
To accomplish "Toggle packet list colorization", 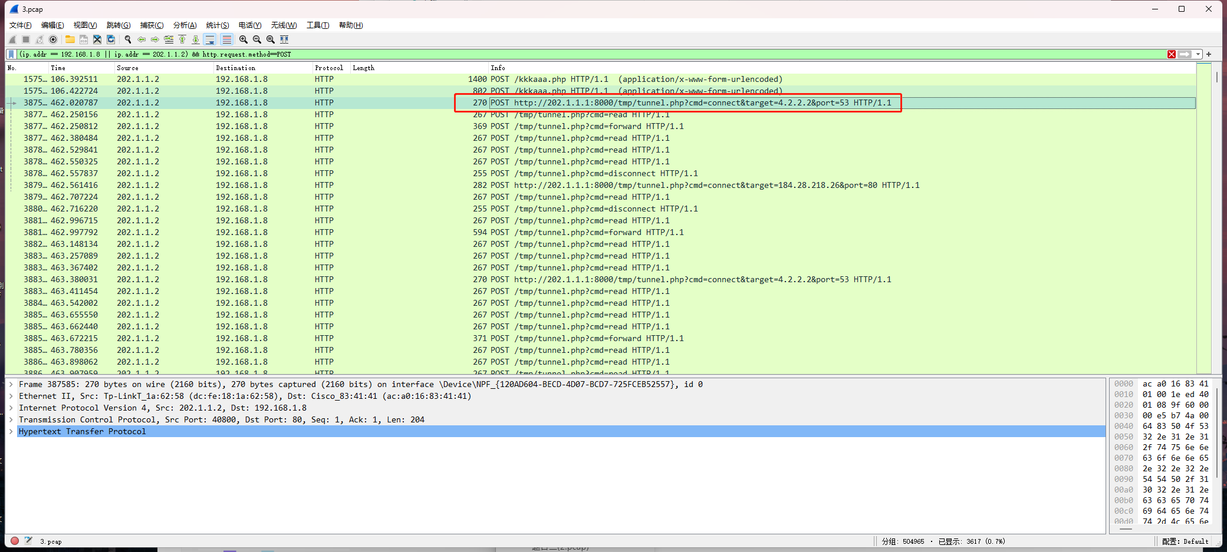I will click(x=227, y=39).
